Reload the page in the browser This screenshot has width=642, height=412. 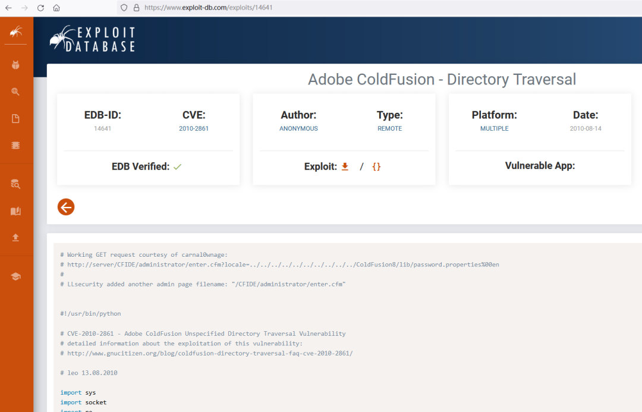[x=40, y=8]
